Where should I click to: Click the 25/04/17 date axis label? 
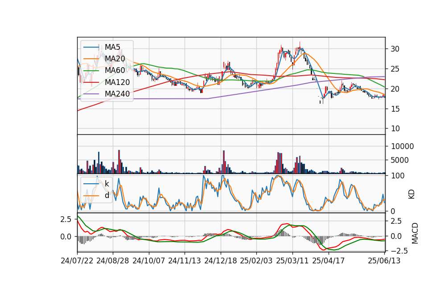pyautogui.click(x=329, y=261)
